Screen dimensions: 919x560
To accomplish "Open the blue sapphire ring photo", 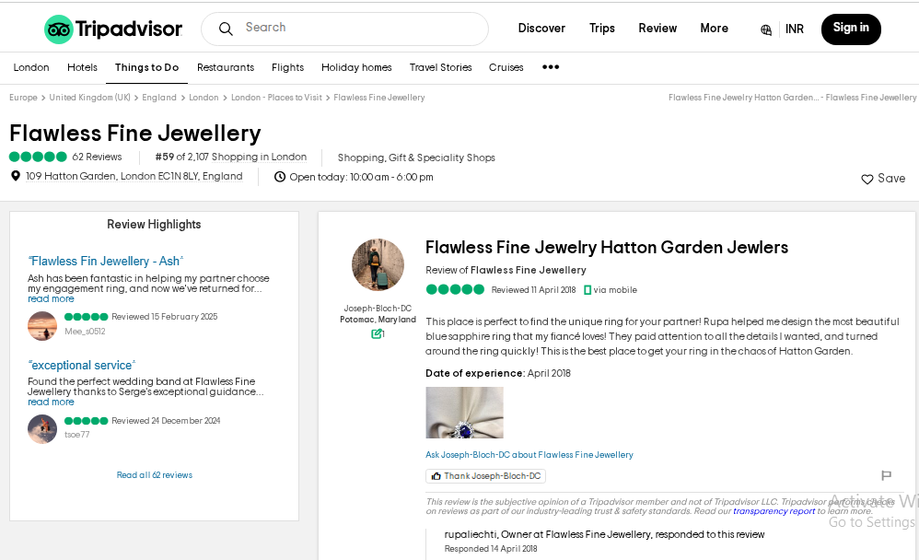I will tap(464, 413).
